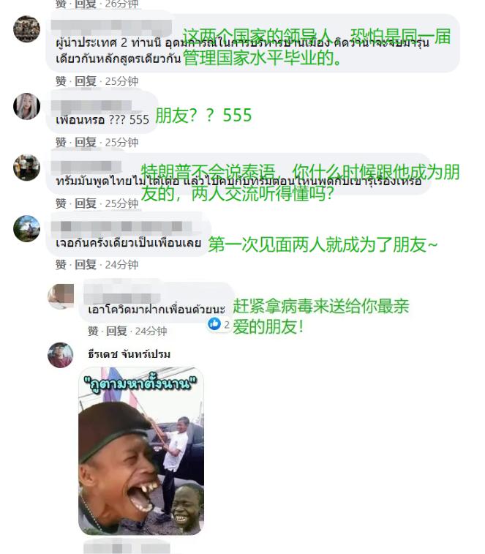Reply to the Trump can't speak Thai comment
The image size is (485, 554).
(x=86, y=203)
